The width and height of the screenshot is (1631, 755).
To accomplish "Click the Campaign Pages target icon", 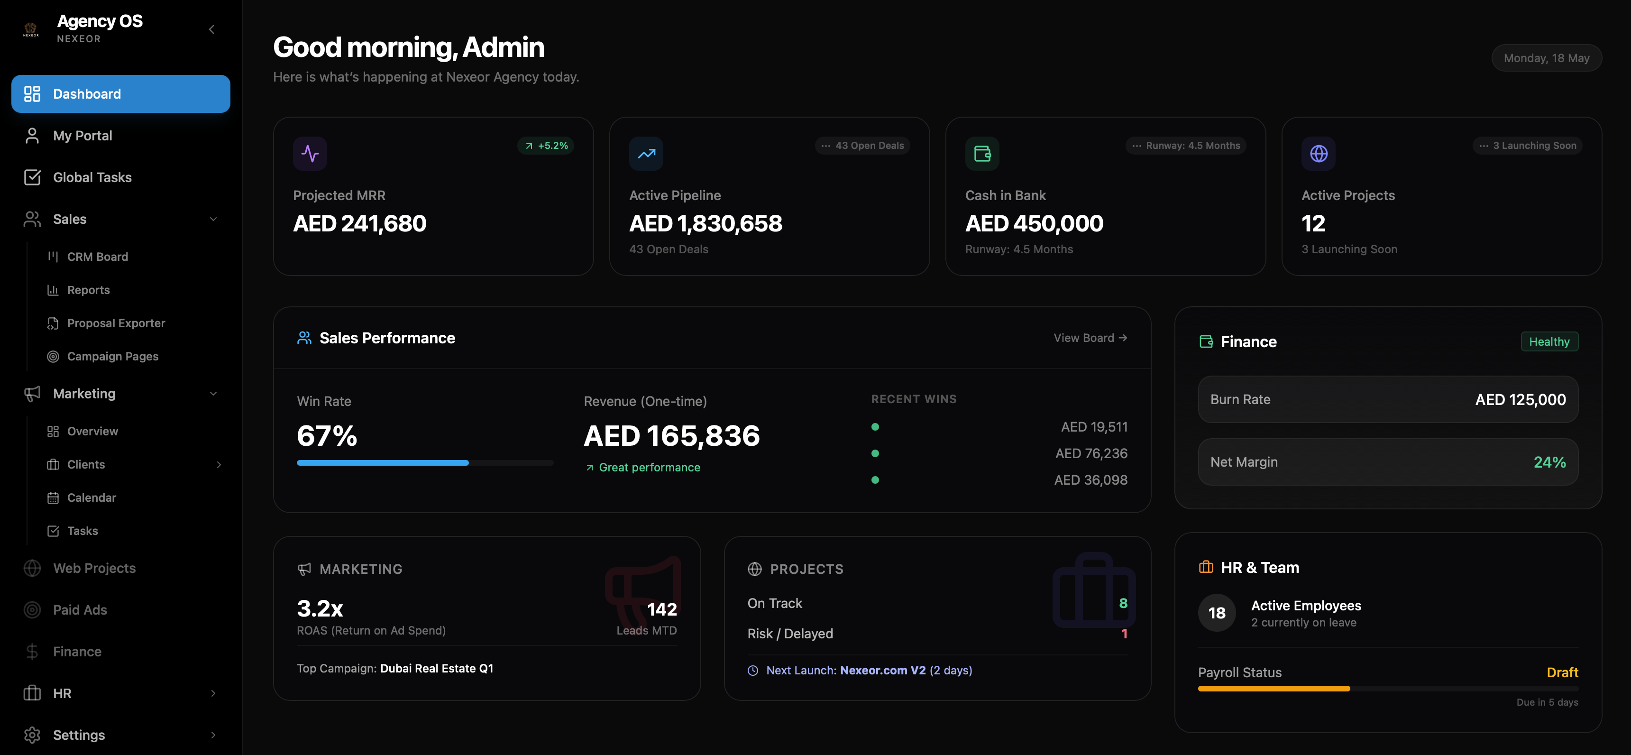I will click(x=53, y=357).
